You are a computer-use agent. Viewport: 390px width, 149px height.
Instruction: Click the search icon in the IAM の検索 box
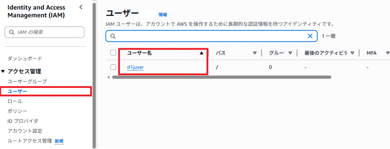pyautogui.click(x=11, y=32)
